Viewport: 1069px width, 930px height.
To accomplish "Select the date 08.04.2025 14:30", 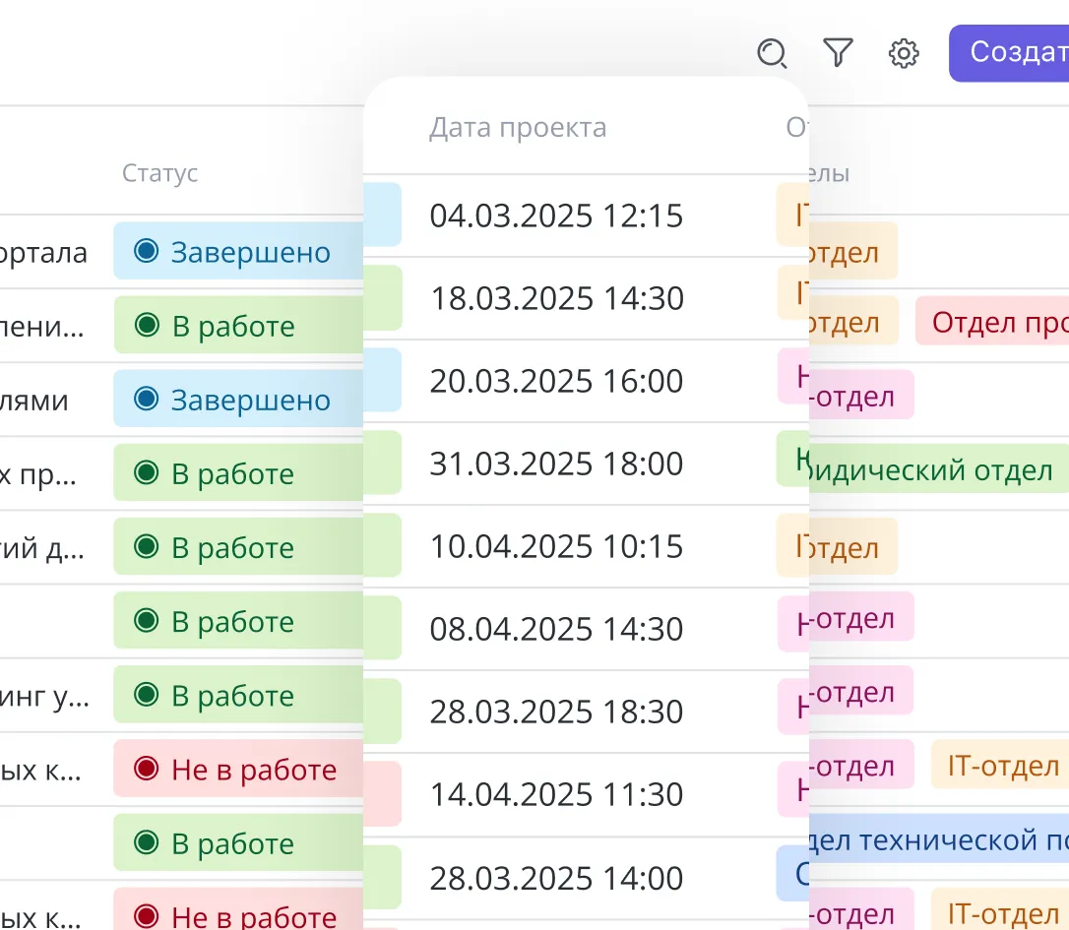I will click(x=556, y=629).
